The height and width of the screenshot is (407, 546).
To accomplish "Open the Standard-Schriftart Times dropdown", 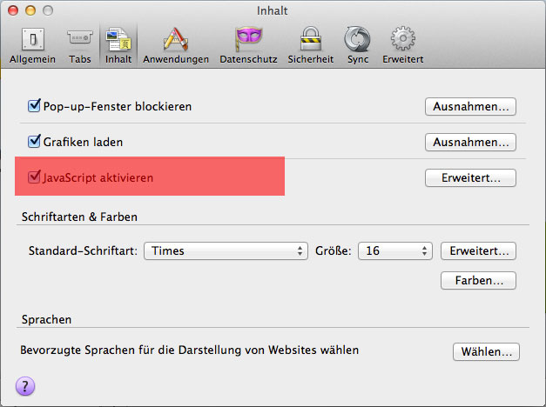I will [x=226, y=250].
